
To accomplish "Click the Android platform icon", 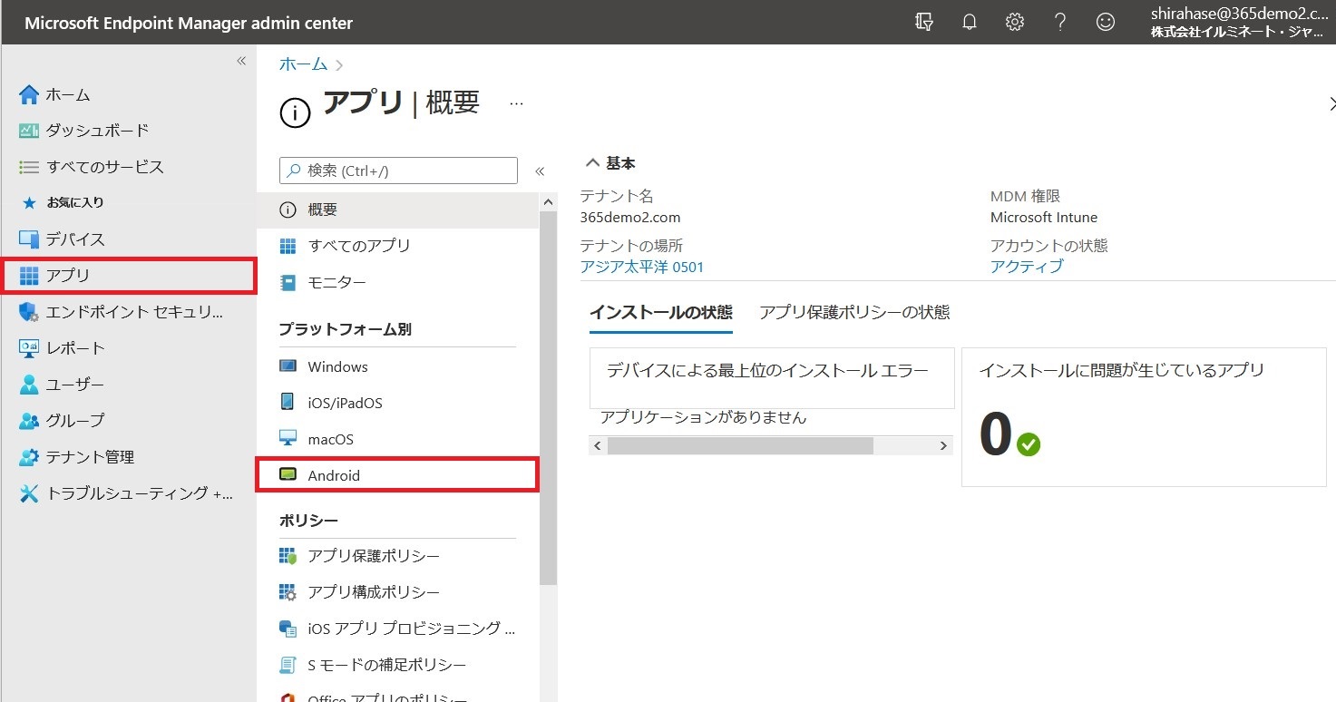I will (288, 474).
